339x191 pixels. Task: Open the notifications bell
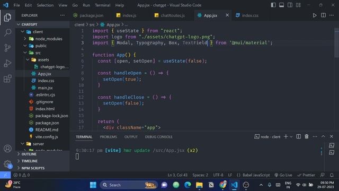332,175
